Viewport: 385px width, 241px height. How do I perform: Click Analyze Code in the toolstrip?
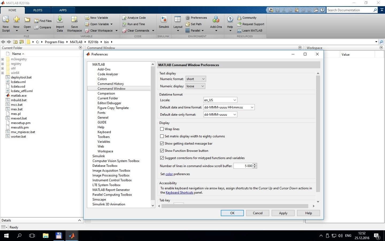click(134, 18)
